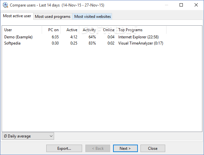Sort by the Active column header

click(x=70, y=30)
